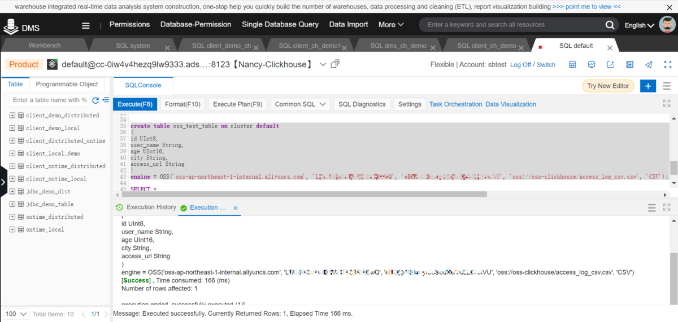Expand the client_demo_local table
Screen dimensions: 678x322
click(x=12, y=128)
